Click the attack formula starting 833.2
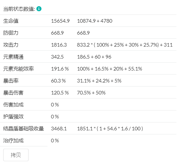The image size is (178, 163). coord(125,45)
